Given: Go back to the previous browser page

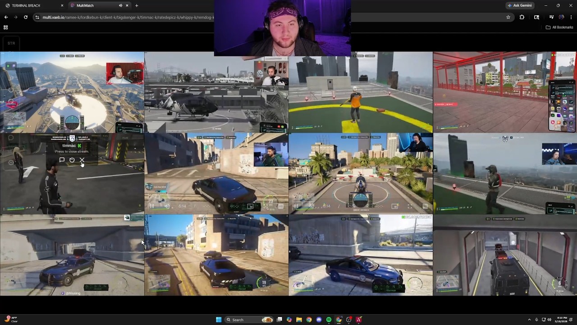Looking at the screenshot, I should 6,17.
